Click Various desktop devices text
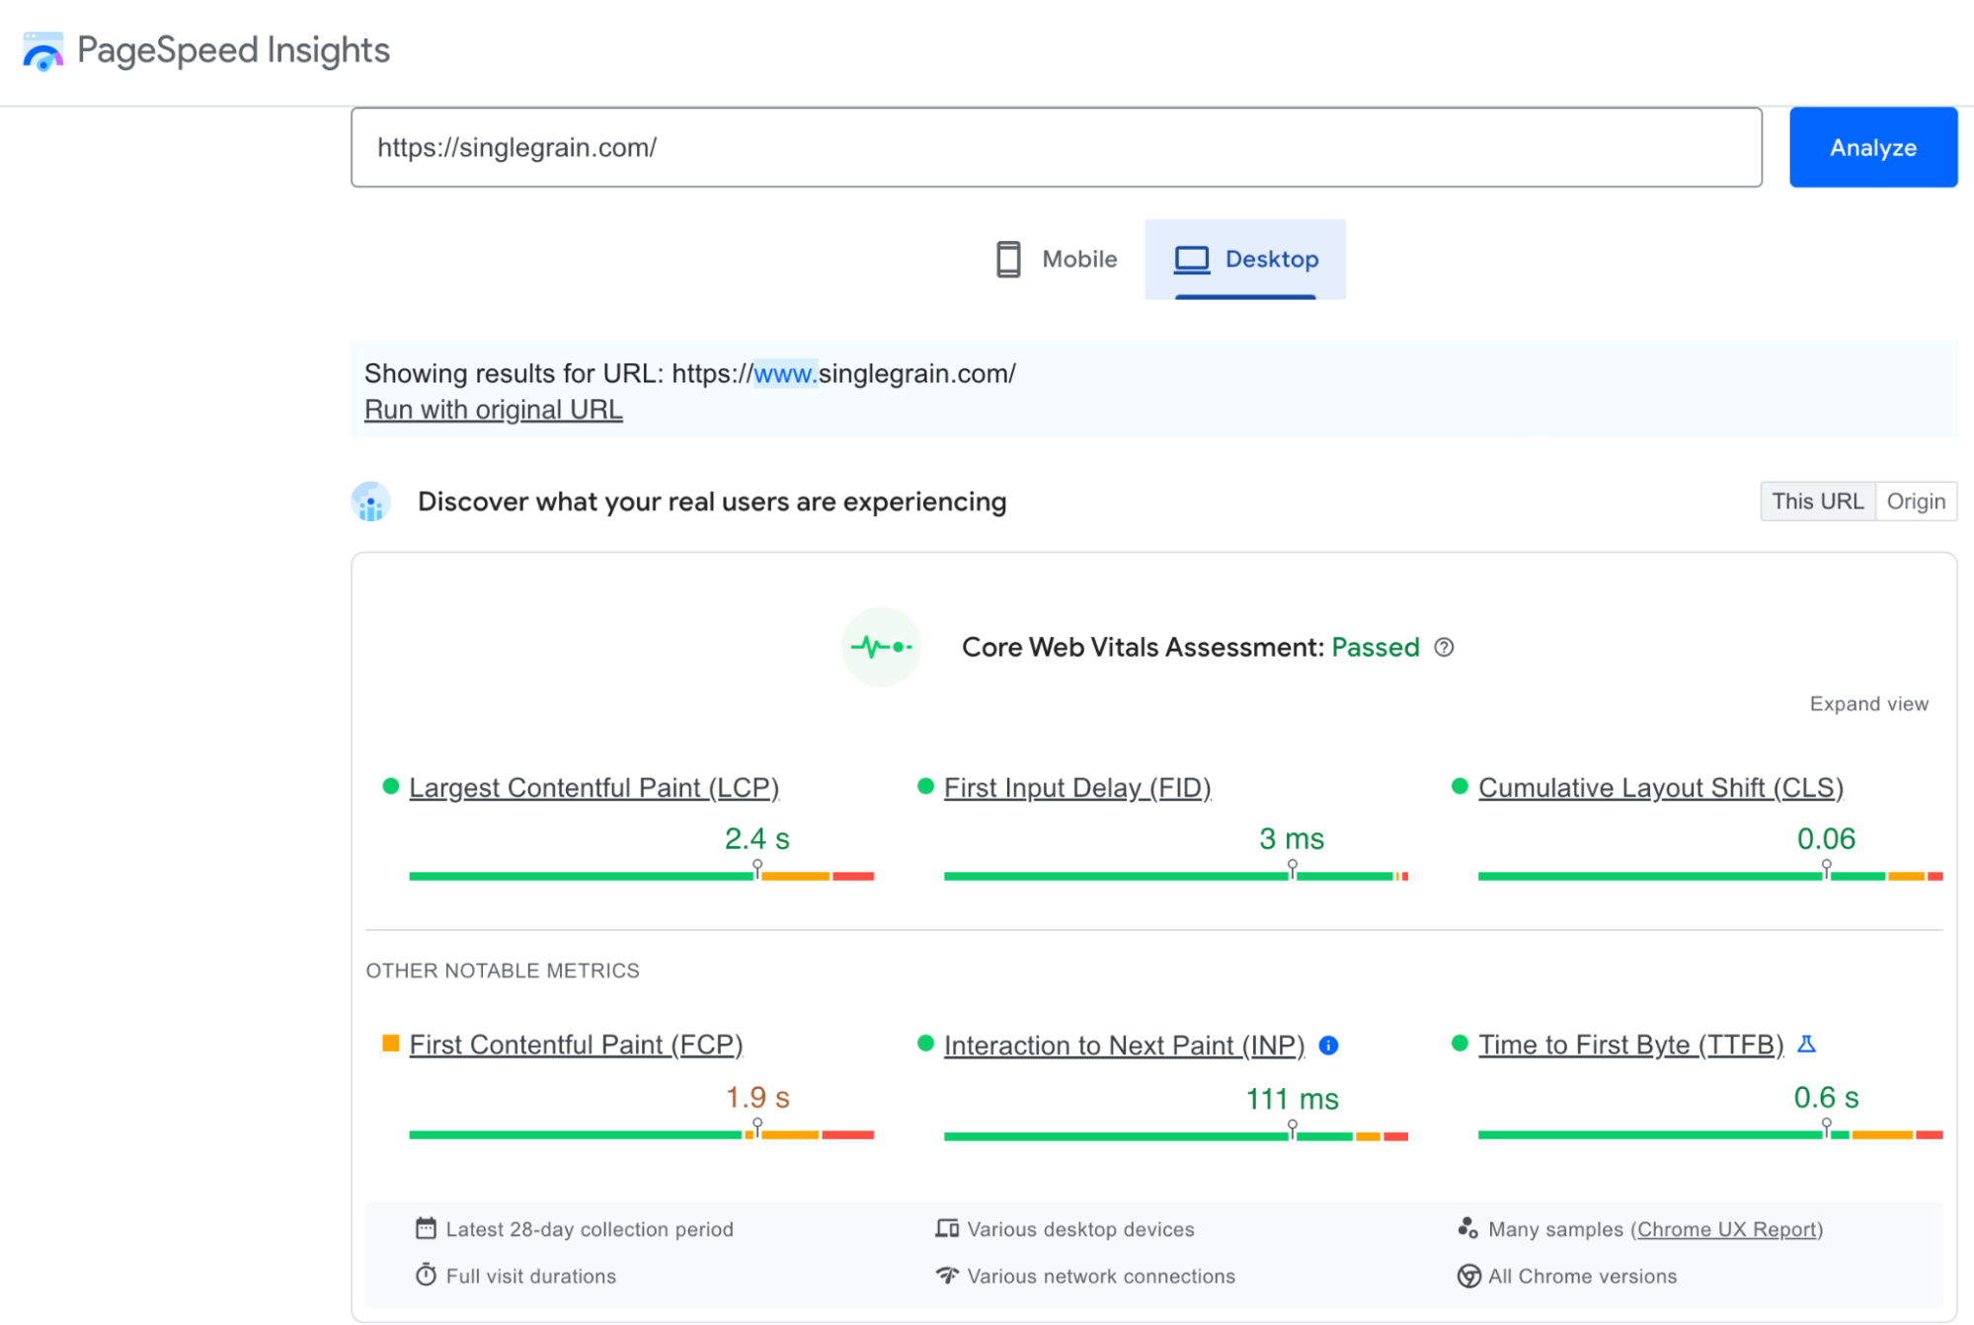1974x1325 pixels. point(1081,1229)
